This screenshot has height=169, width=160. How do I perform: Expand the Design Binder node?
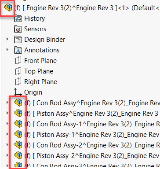coord(7,39)
